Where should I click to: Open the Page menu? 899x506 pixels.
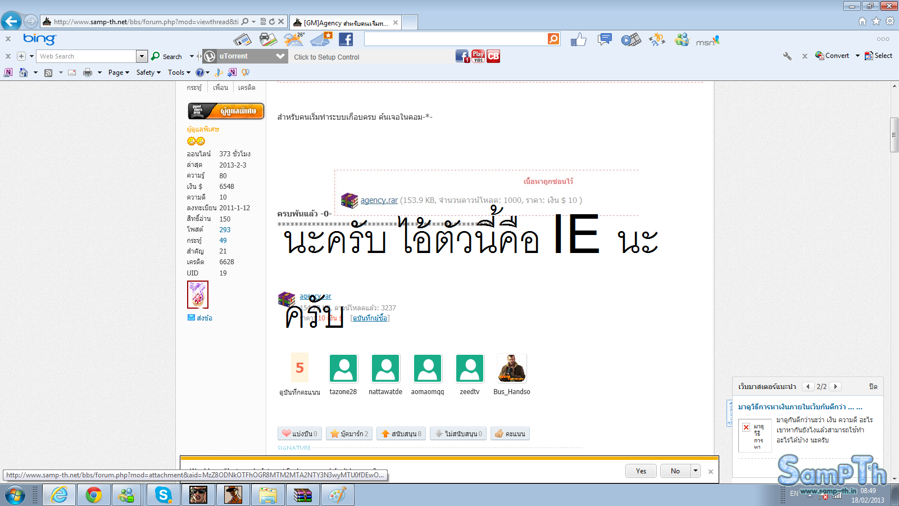(118, 73)
